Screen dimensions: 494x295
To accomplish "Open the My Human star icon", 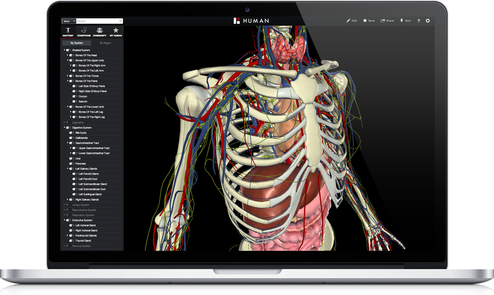I will pyautogui.click(x=116, y=31).
